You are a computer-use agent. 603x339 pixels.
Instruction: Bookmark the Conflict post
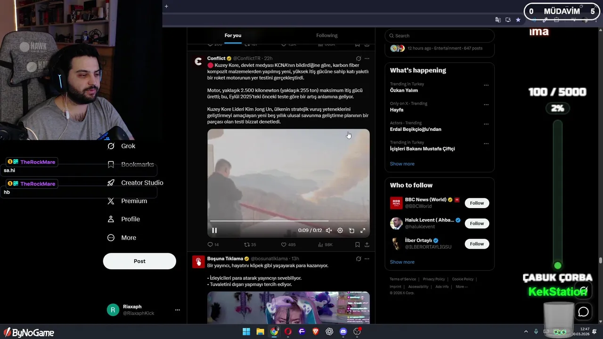click(358, 244)
